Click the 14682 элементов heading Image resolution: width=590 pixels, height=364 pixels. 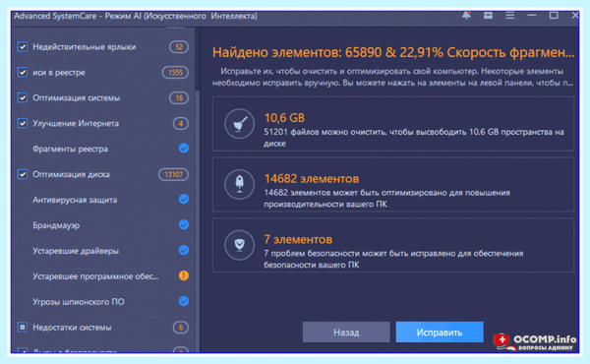[312, 178]
